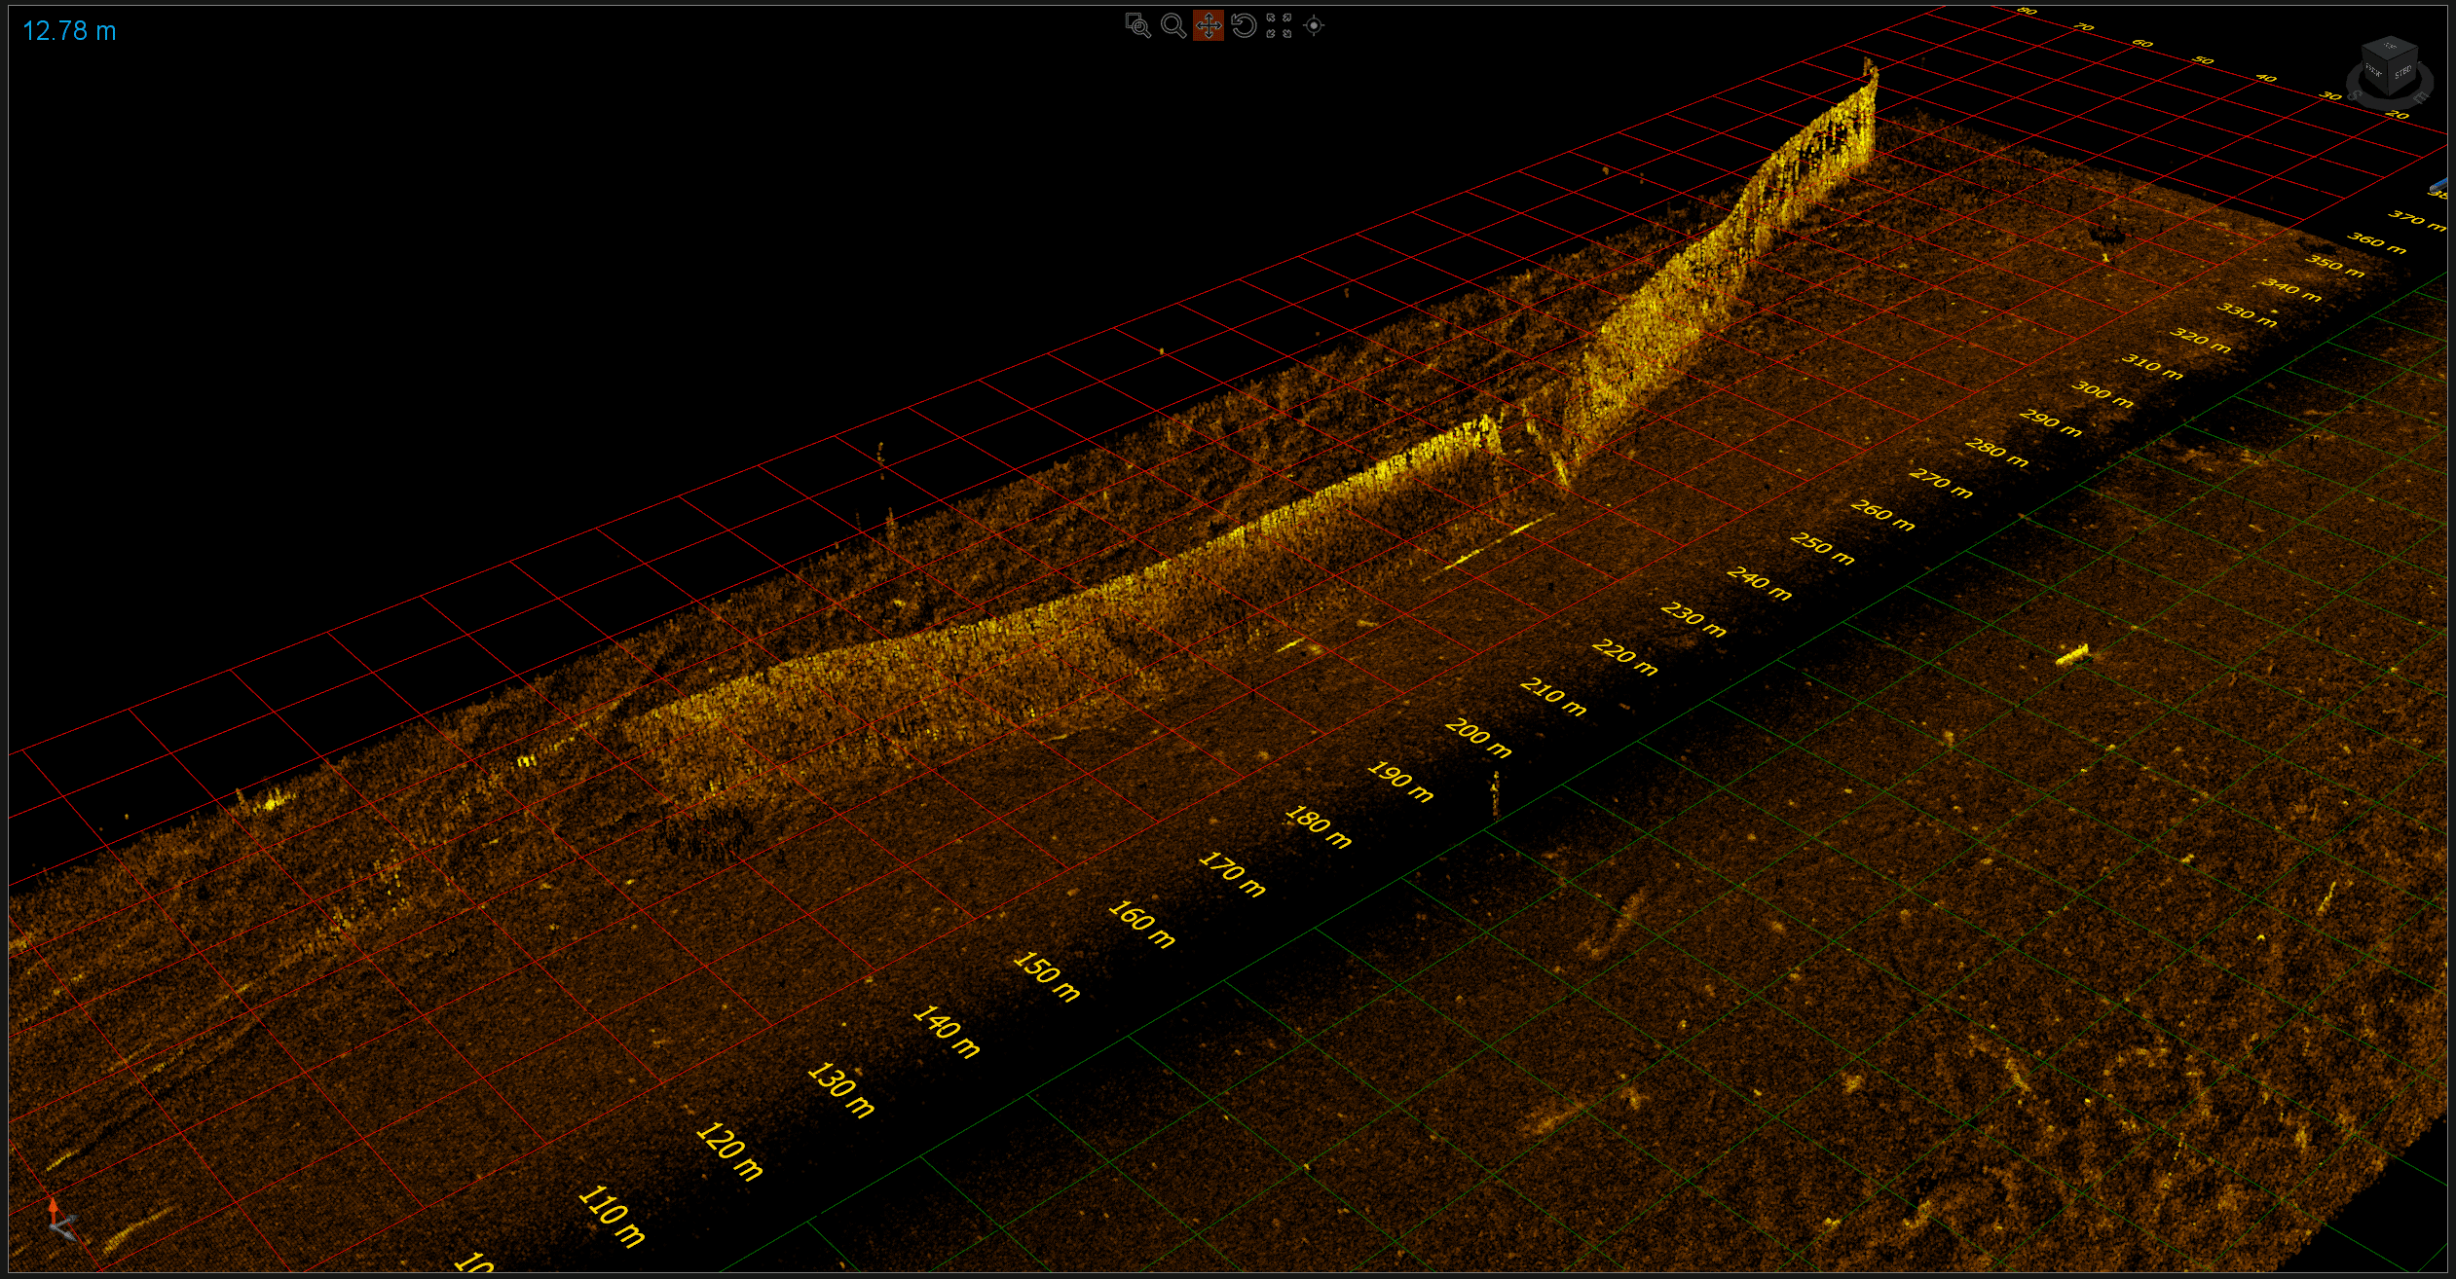Screen dimensions: 2456x1279
Task: Click the 110 m distance label
Action: (612, 1216)
